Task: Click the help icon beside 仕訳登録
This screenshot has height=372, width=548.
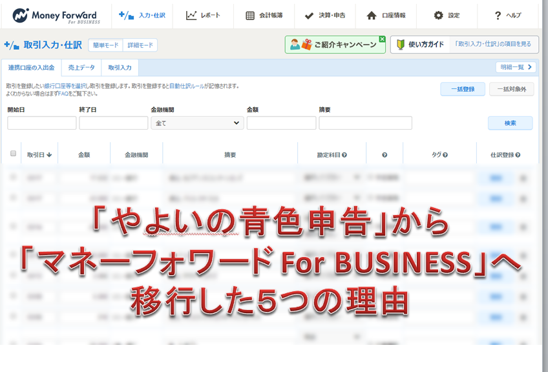Action: point(518,155)
